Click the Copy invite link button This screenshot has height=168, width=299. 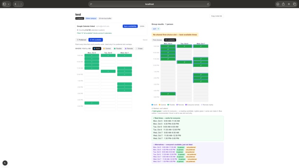pyautogui.click(x=216, y=16)
